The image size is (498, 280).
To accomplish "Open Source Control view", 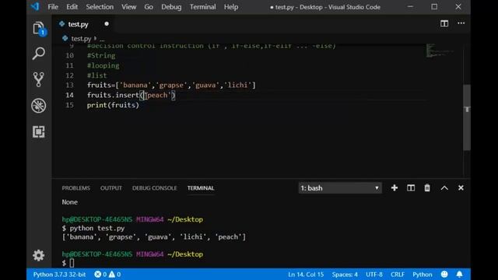I will [39, 79].
